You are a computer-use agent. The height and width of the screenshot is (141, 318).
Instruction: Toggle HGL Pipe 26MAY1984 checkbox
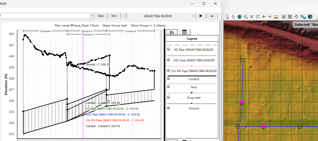169,60
